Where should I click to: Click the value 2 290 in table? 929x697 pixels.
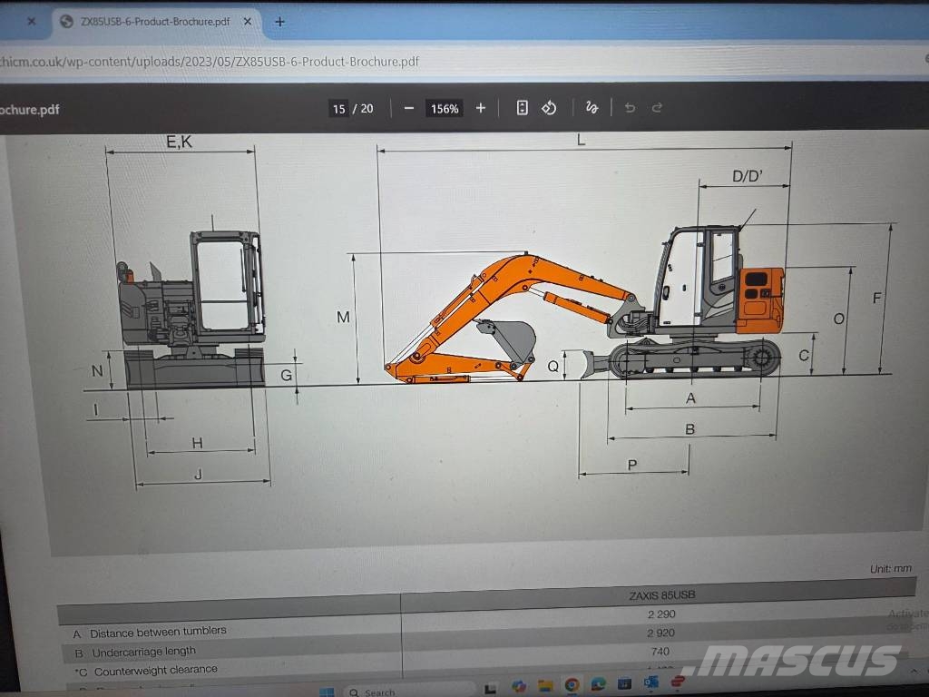coord(661,614)
